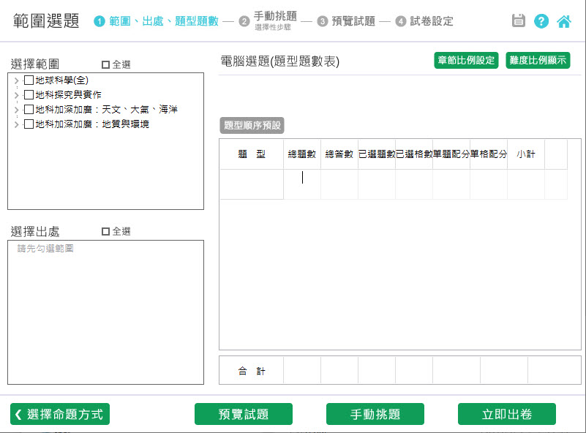
Task: Click step 2 手動挑題 in wizard
Action: pyautogui.click(x=274, y=17)
